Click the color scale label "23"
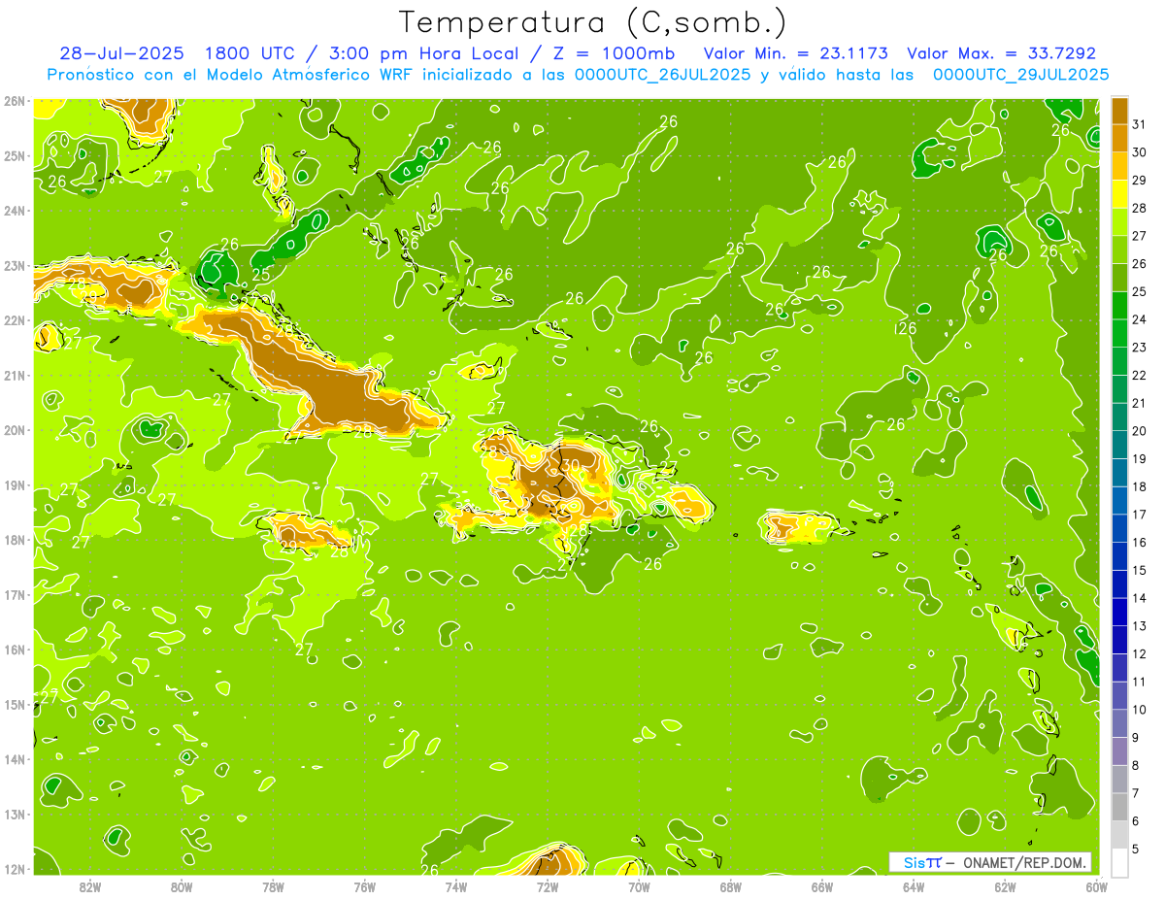The image size is (1165, 900). pos(1140,348)
